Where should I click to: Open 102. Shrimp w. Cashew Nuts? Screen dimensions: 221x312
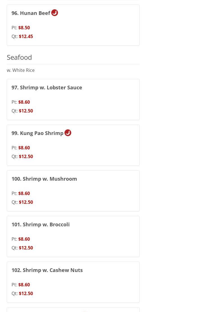pyautogui.click(x=47, y=270)
